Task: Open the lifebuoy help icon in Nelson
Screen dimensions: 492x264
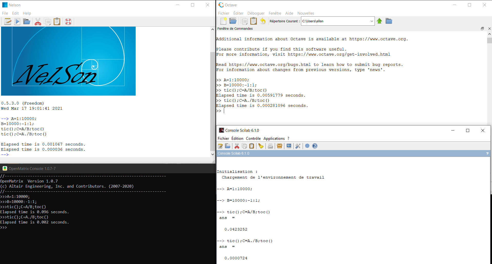Action: (68, 22)
